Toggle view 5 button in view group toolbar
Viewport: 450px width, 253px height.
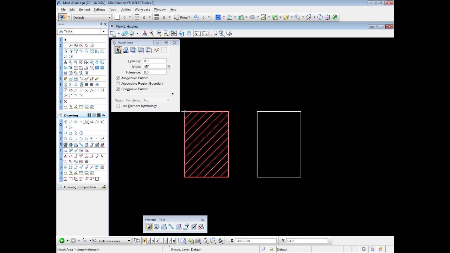[161, 241]
